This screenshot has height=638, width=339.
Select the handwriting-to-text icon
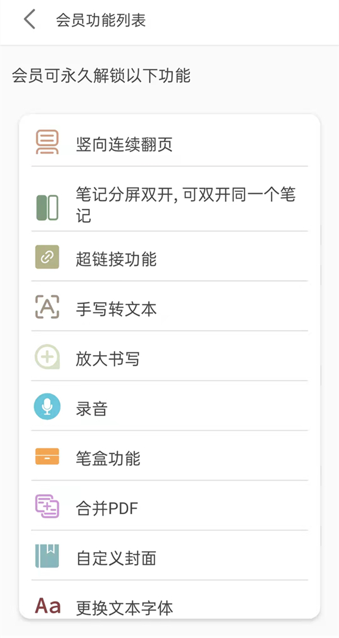(47, 307)
